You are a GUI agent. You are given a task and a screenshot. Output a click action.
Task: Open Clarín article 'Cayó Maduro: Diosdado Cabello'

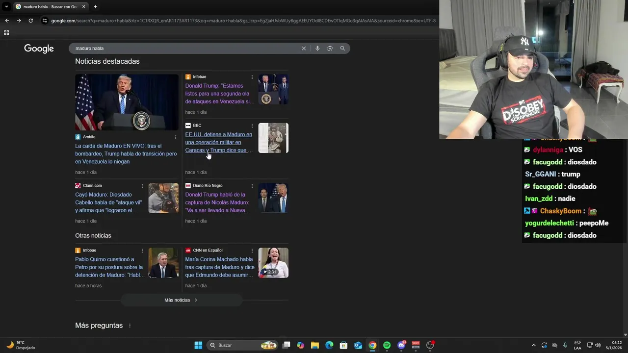(x=109, y=202)
